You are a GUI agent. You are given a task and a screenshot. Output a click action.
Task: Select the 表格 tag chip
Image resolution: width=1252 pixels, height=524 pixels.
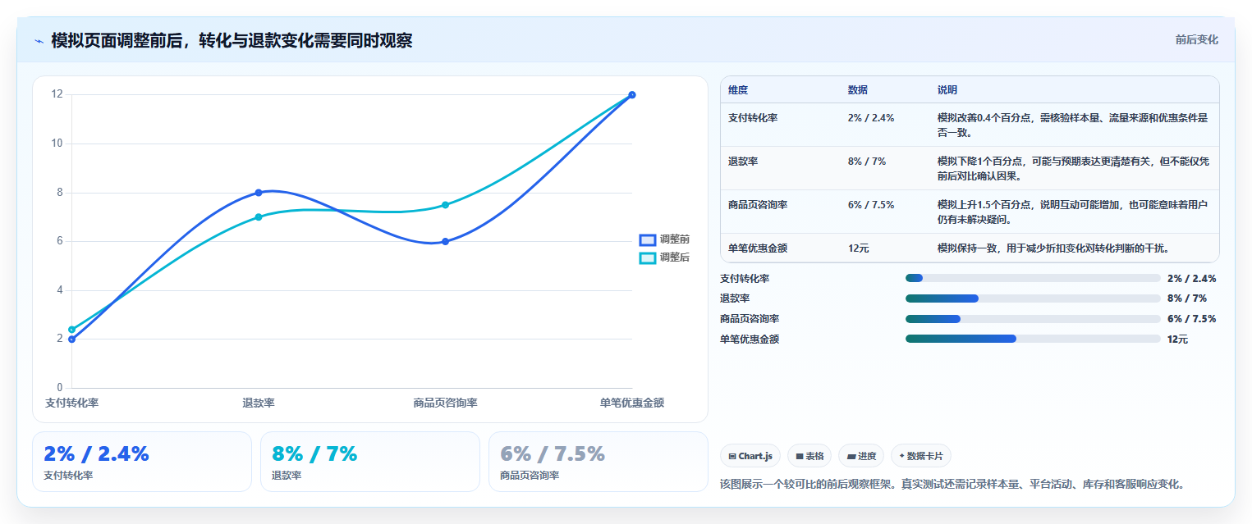point(809,456)
